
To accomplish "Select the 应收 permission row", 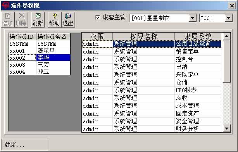I will click(152, 98).
